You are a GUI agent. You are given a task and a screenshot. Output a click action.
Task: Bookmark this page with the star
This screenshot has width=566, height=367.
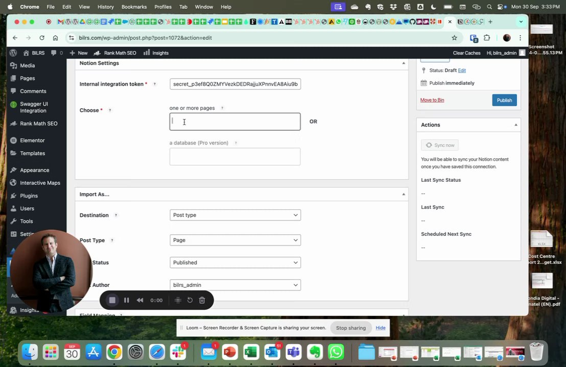(455, 38)
